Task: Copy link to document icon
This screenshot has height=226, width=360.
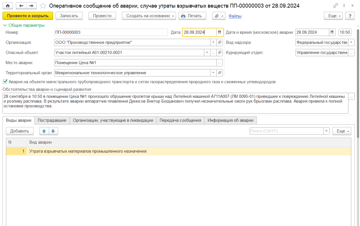Action: 335,6
